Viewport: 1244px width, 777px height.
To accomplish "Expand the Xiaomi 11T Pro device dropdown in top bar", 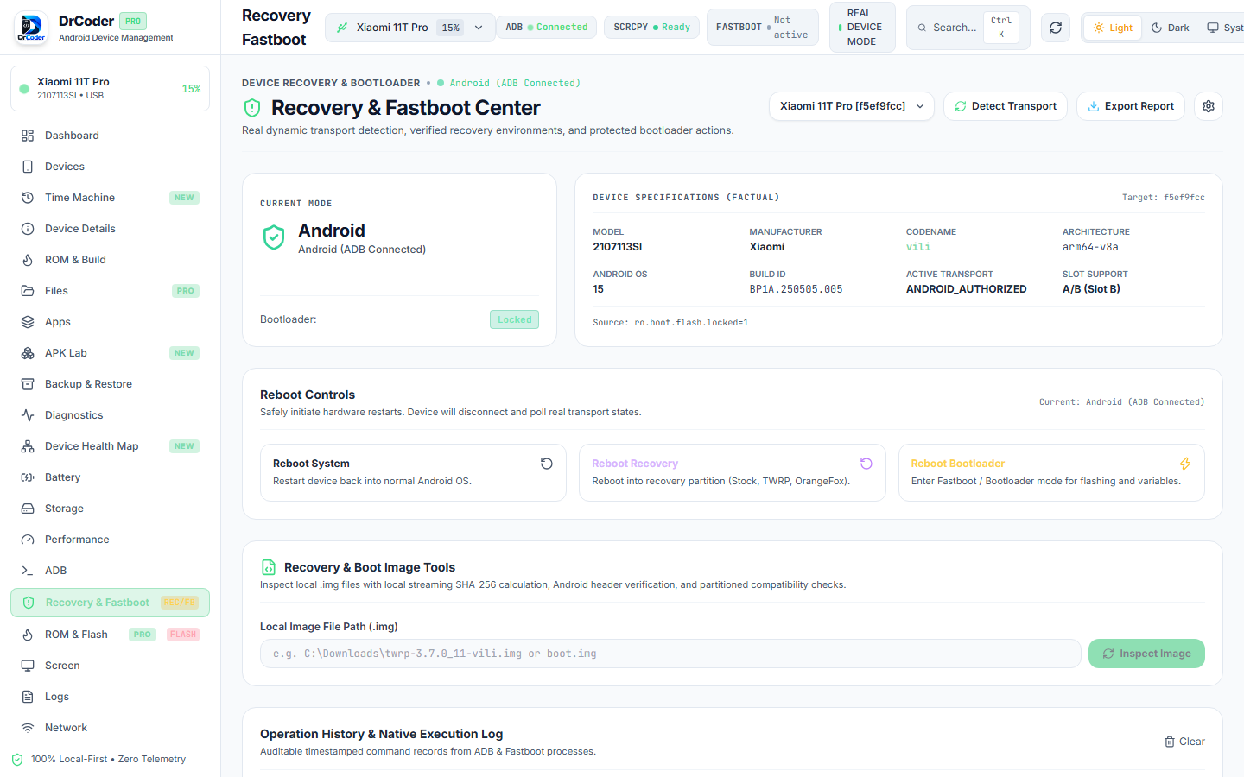I will click(x=410, y=28).
